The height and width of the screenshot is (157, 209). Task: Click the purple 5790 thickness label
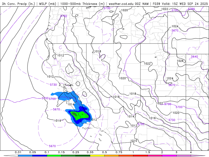(x=141, y=124)
